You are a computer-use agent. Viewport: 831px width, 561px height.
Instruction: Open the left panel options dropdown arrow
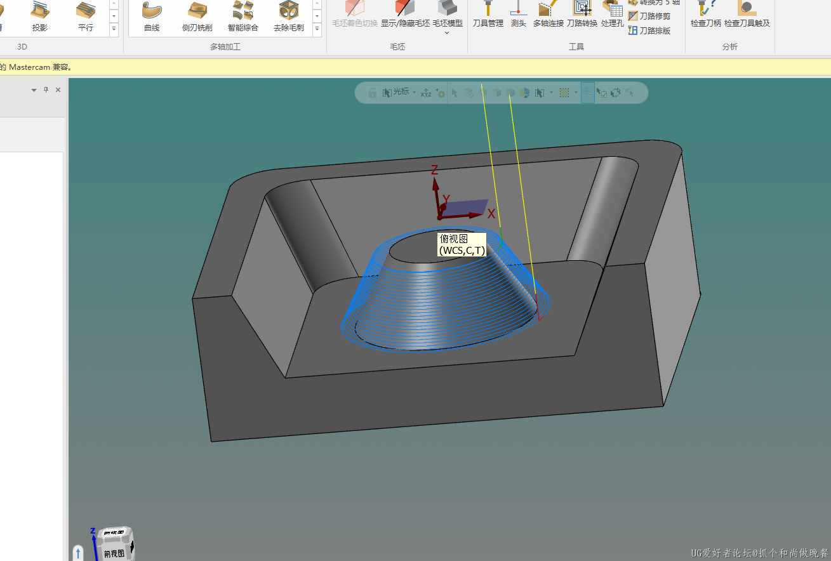point(34,90)
